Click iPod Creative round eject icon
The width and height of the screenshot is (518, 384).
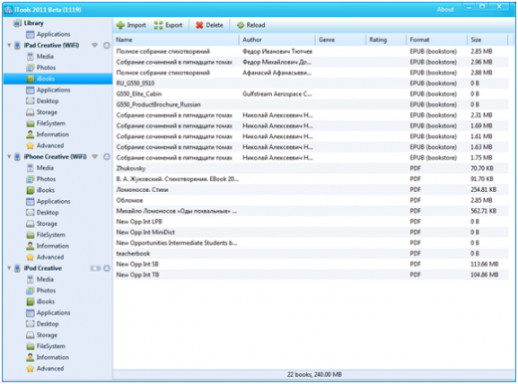coord(107,269)
